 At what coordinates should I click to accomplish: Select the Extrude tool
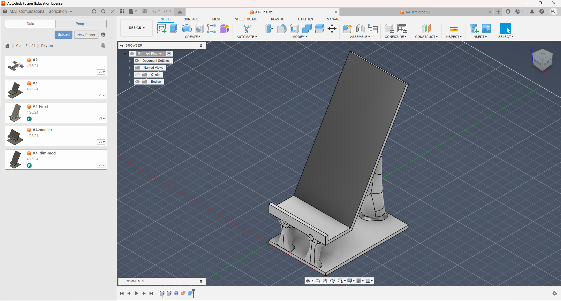point(174,29)
